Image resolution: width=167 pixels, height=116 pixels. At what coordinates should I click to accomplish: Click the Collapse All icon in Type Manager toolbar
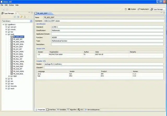coord(15,17)
